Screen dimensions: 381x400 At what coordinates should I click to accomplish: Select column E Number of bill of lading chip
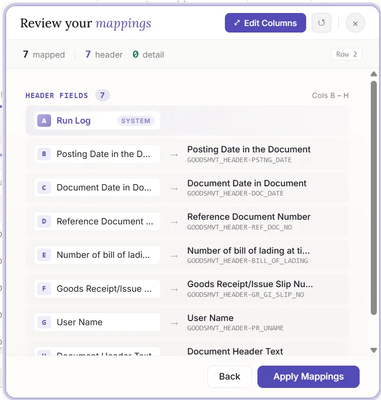[97, 255]
